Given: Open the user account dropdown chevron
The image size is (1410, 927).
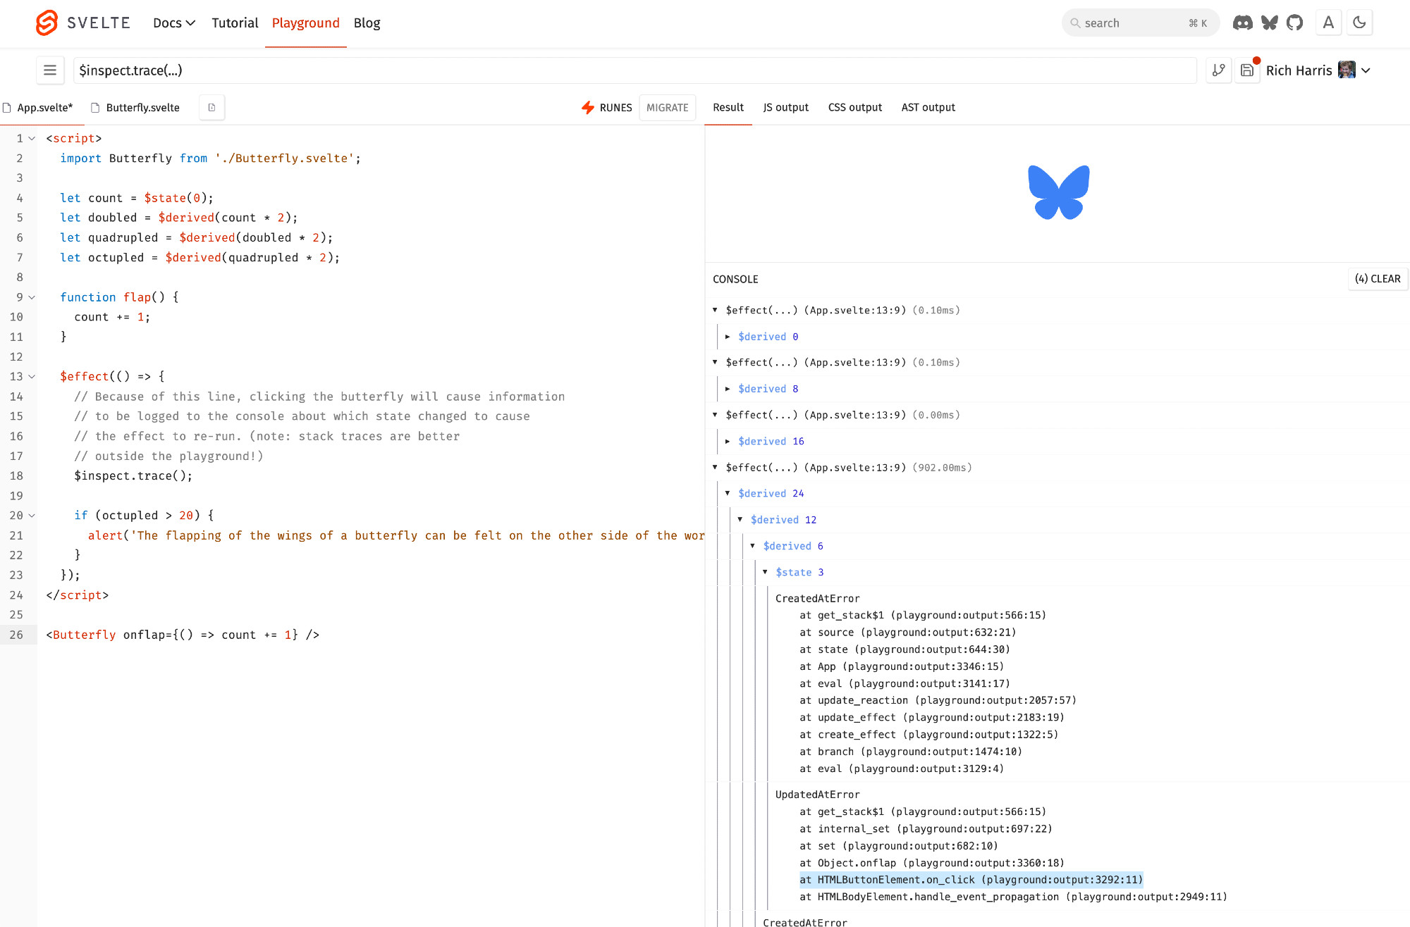Looking at the screenshot, I should pyautogui.click(x=1366, y=70).
